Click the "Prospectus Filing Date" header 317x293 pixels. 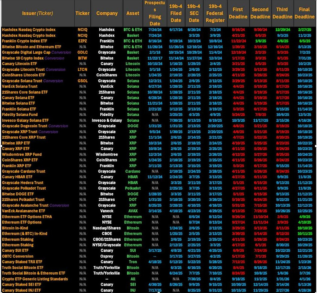(x=155, y=13)
